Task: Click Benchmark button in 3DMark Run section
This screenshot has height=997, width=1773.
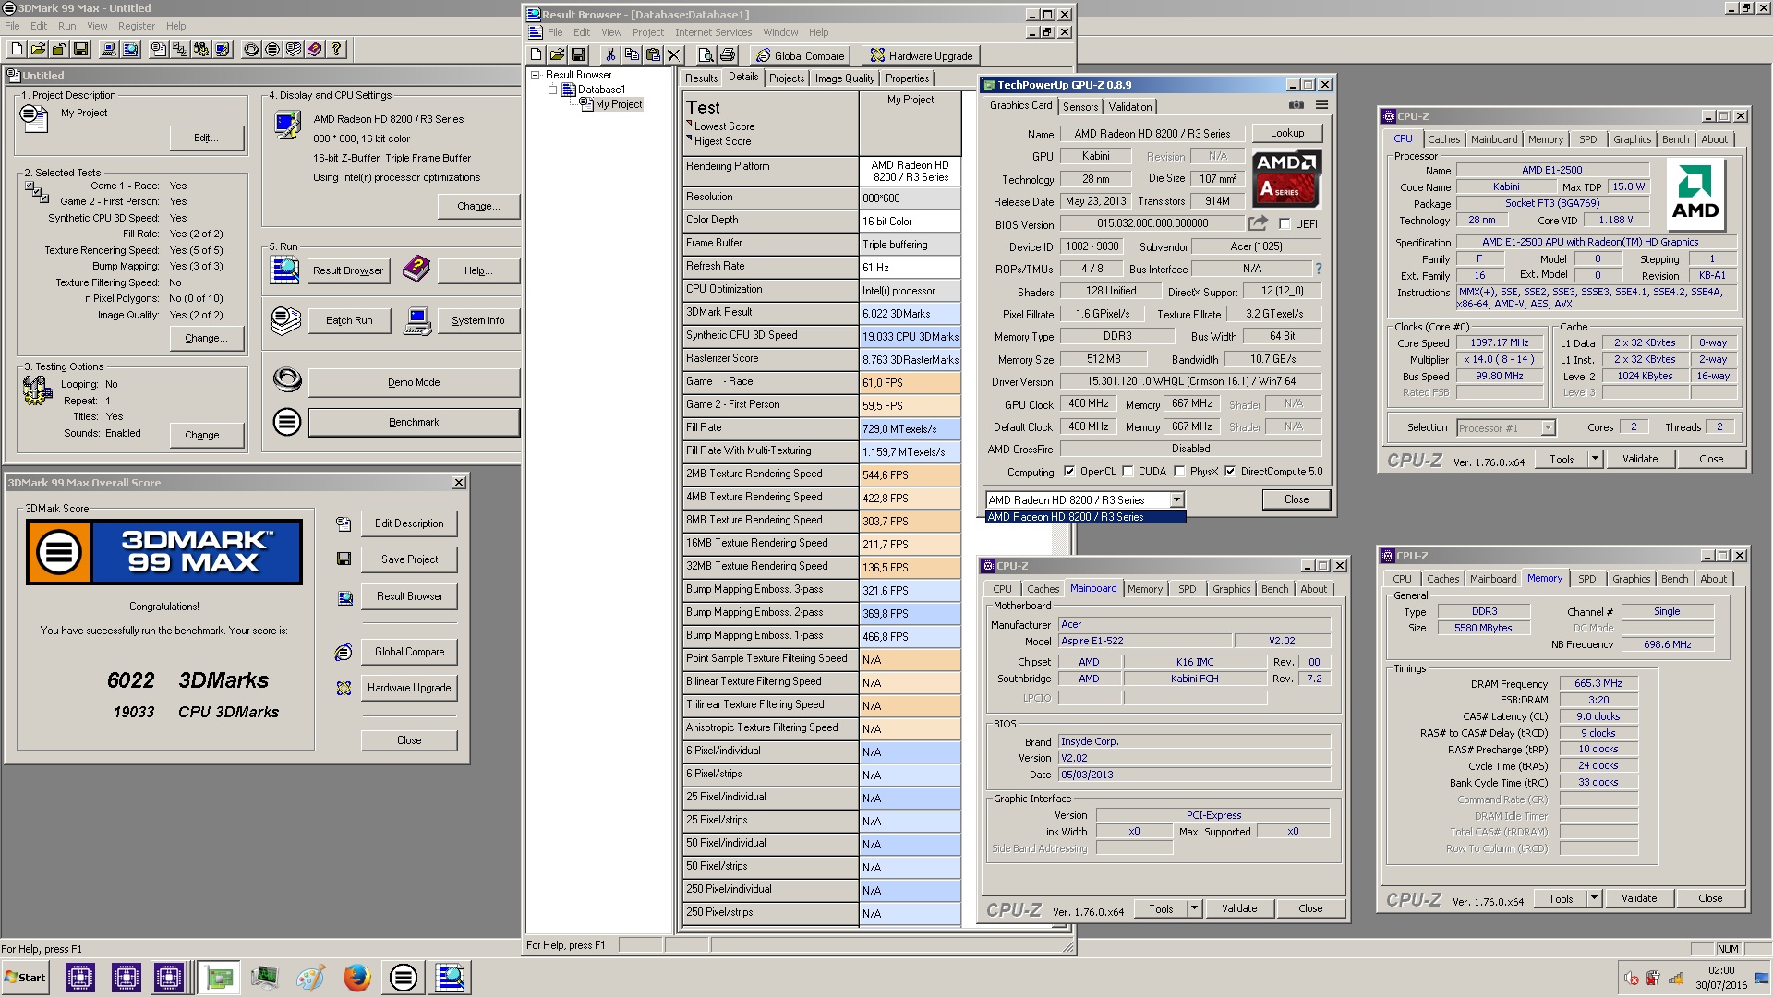Action: tap(414, 422)
